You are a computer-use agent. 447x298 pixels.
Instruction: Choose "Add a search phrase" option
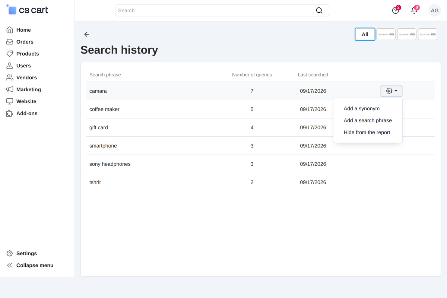(368, 120)
